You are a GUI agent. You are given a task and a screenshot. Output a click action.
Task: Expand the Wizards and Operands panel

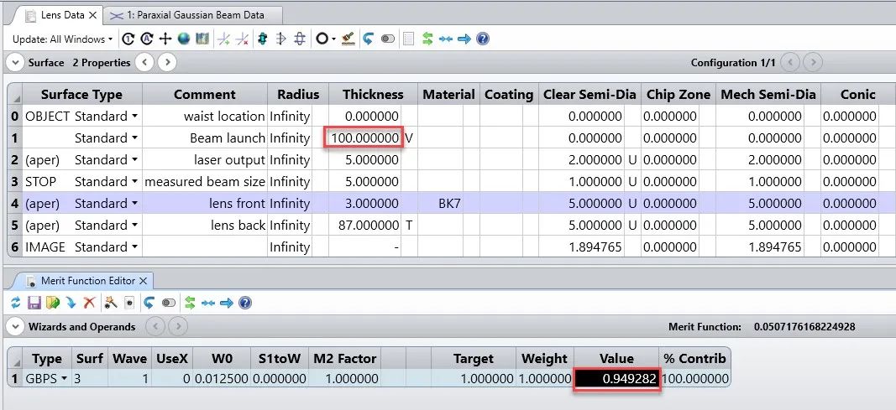pyautogui.click(x=15, y=326)
